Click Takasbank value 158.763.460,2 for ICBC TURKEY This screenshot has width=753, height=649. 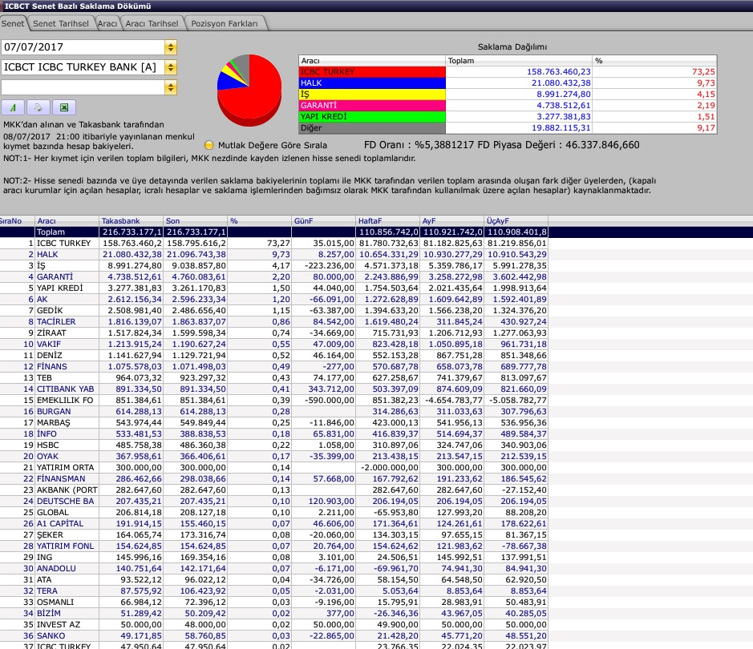pos(132,244)
